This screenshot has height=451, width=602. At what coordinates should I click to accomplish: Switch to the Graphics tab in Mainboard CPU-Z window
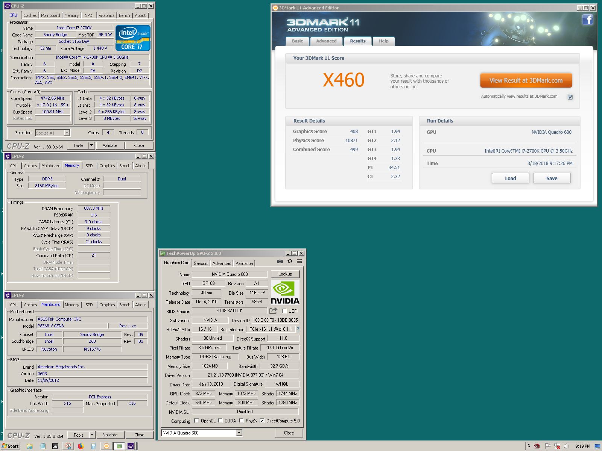pos(107,305)
